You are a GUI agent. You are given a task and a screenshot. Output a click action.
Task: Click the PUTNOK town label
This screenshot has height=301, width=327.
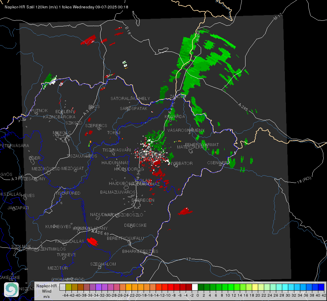pos(39,111)
